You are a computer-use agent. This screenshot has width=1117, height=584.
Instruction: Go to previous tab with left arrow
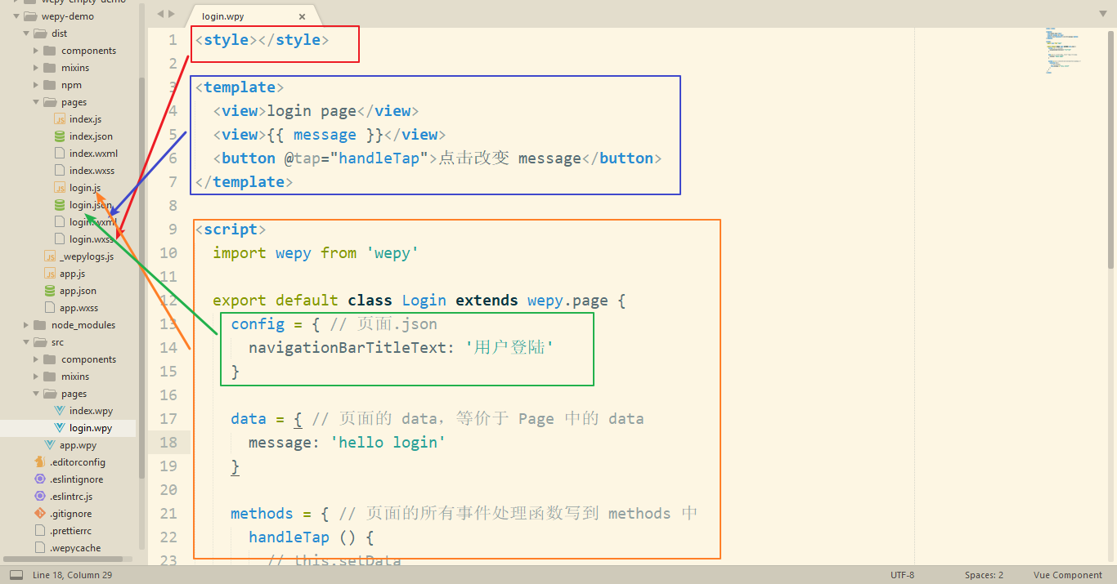[x=160, y=14]
